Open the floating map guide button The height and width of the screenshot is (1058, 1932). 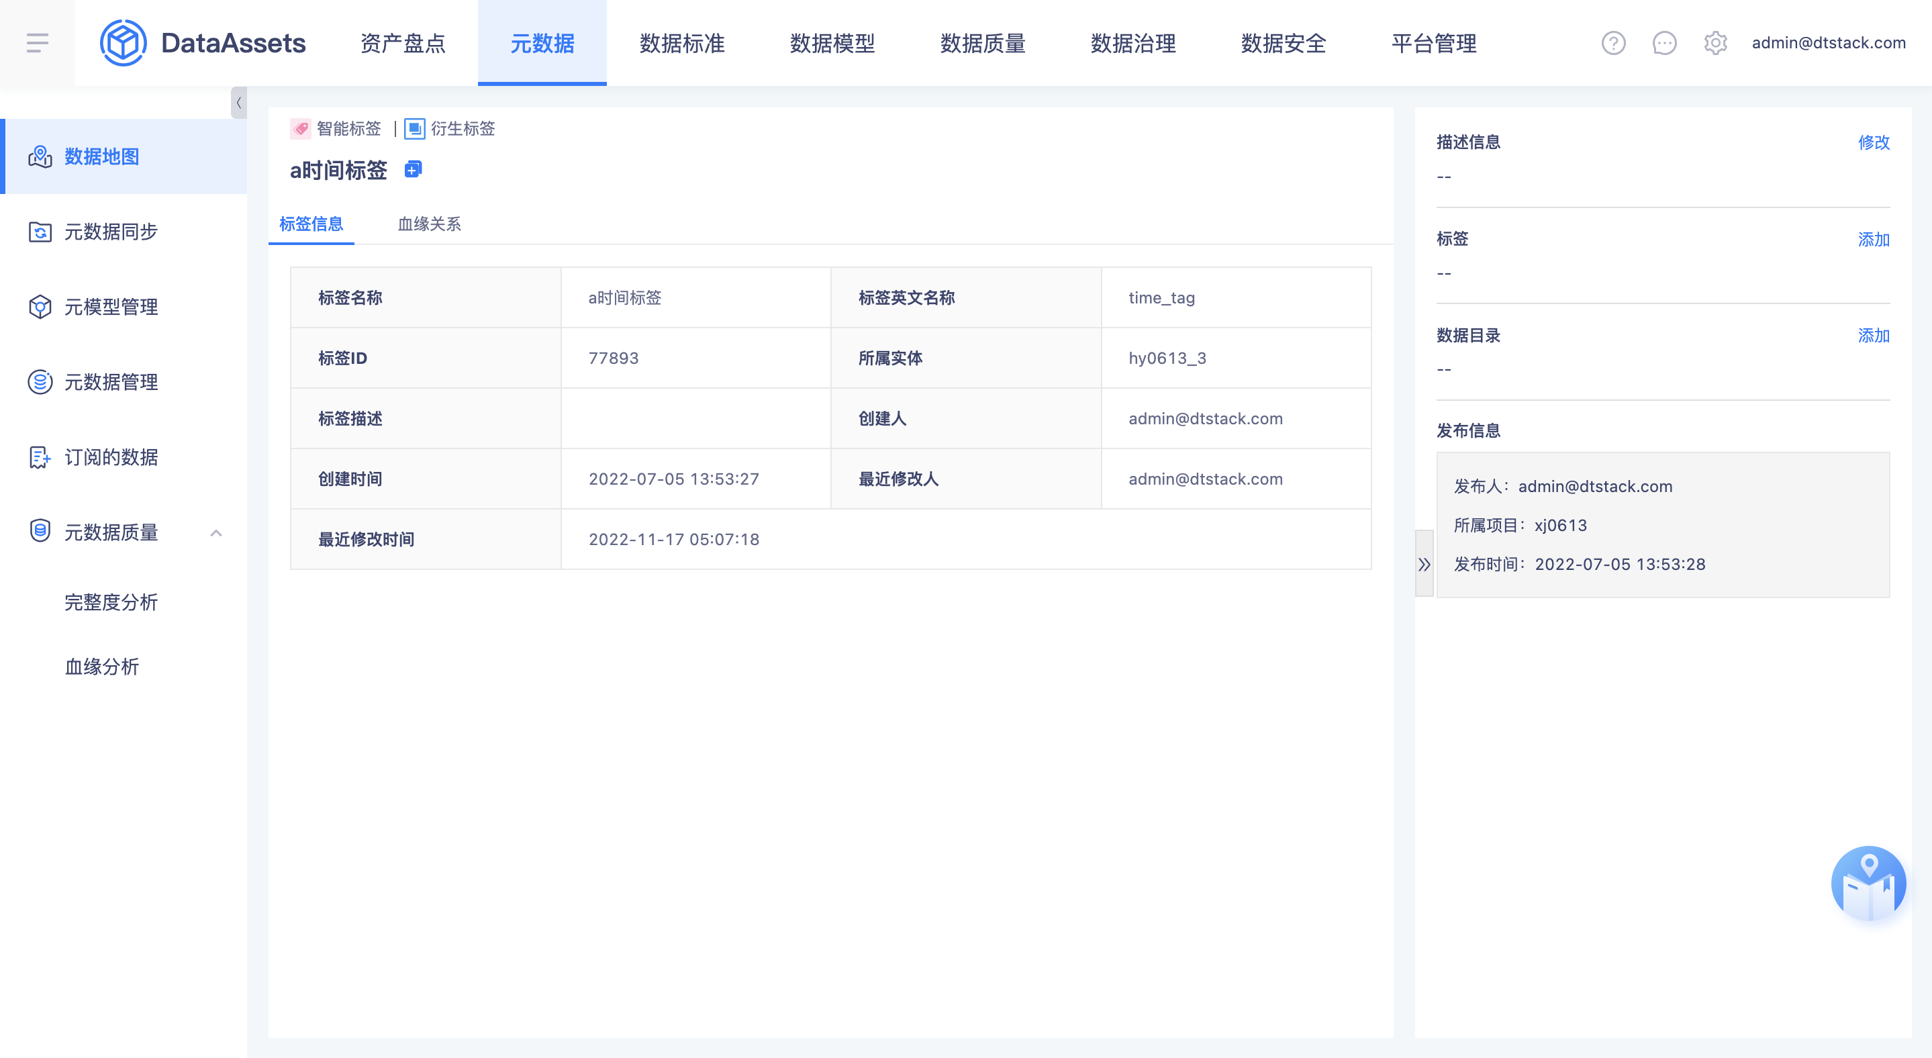1868,883
